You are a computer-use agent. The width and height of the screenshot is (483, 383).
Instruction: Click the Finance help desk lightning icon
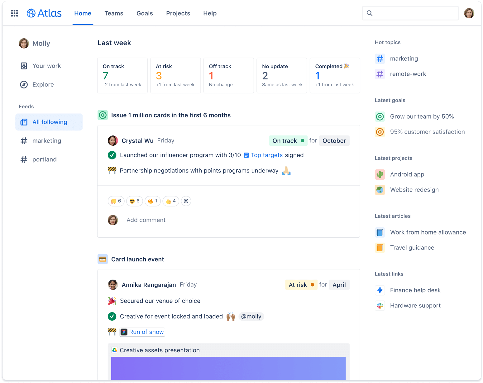tap(380, 290)
